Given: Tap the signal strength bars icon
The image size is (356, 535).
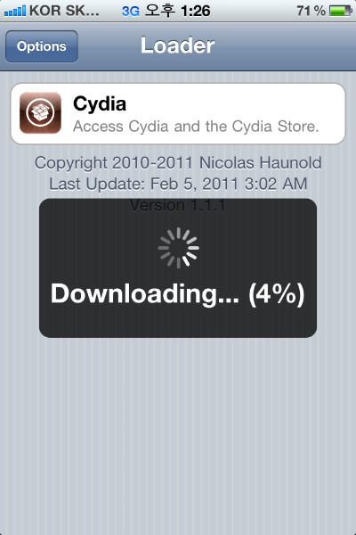Looking at the screenshot, I should 15,11.
